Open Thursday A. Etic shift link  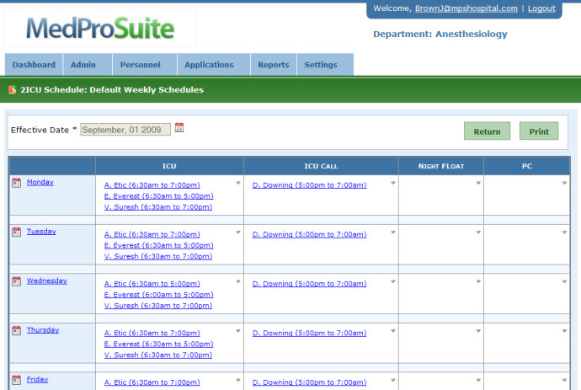point(152,333)
